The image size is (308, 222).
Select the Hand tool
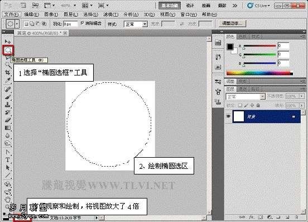point(8,200)
